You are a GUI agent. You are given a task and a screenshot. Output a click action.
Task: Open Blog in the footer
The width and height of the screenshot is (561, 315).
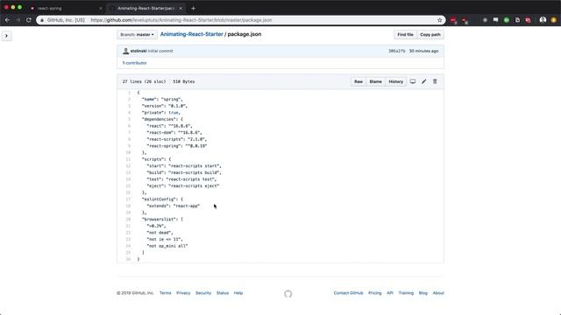coord(423,293)
